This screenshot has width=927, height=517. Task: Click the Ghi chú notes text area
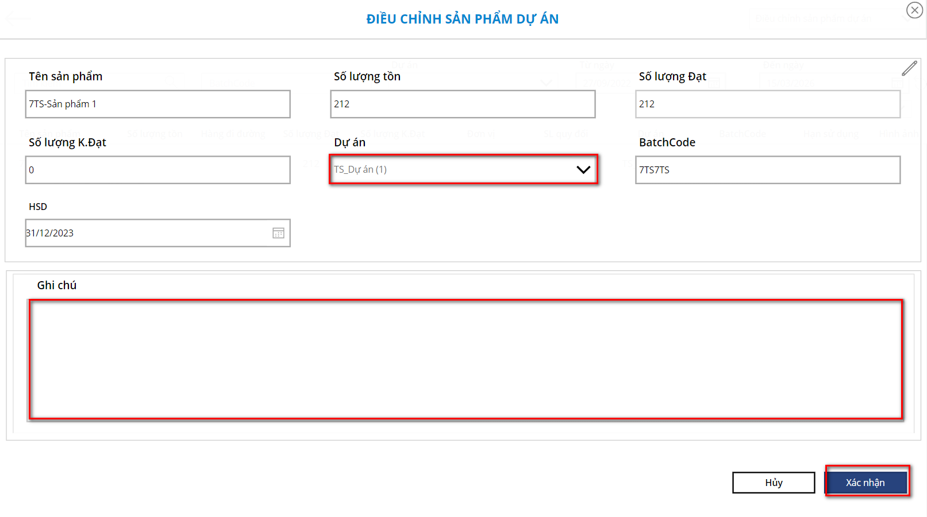tap(466, 359)
